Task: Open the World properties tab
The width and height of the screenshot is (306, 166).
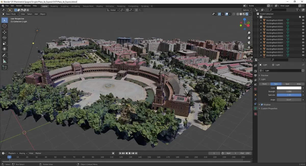Action: pos(256,89)
